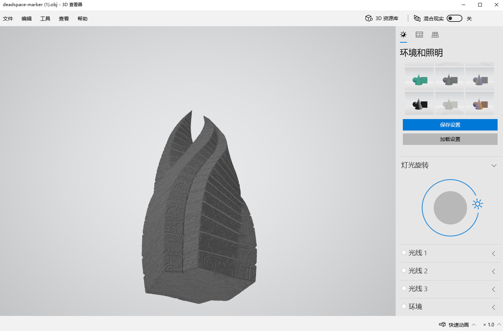Select the black high-contrast lighting preset
This screenshot has width=503, height=331.
tap(419, 104)
